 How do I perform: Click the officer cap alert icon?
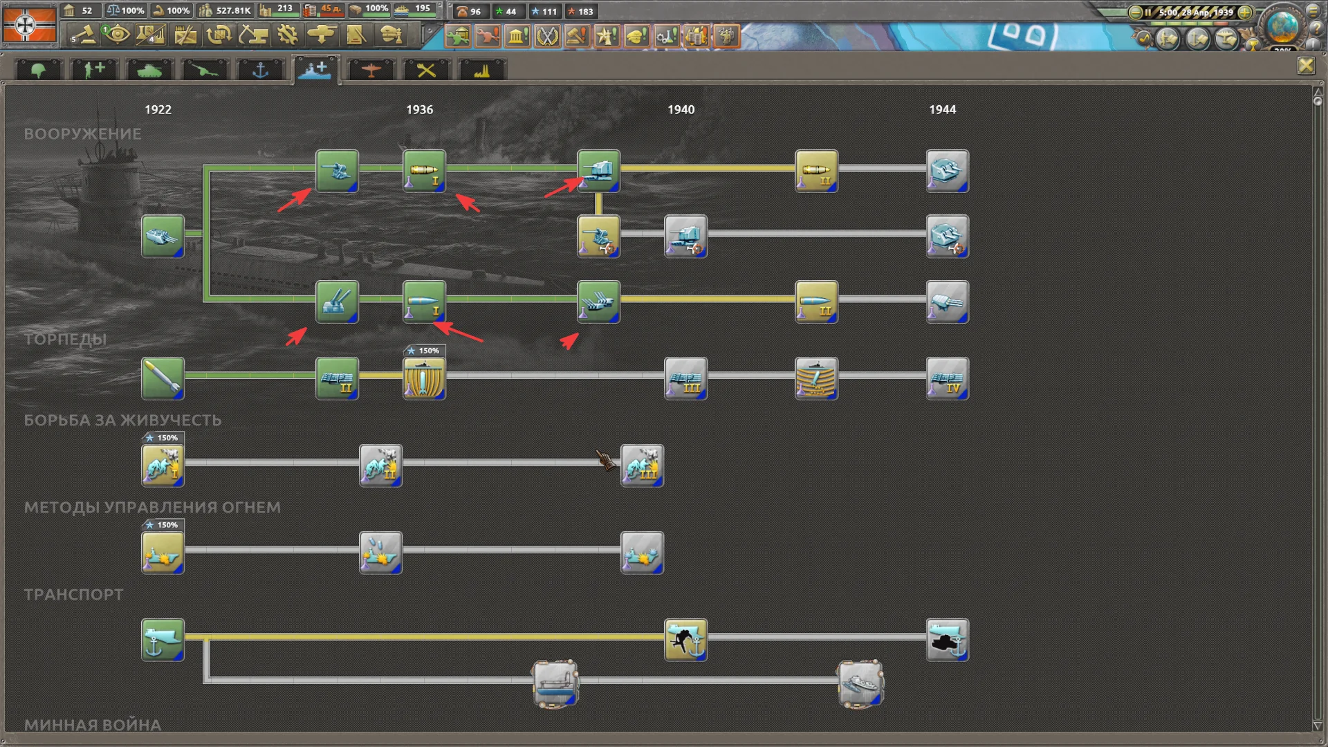636,35
